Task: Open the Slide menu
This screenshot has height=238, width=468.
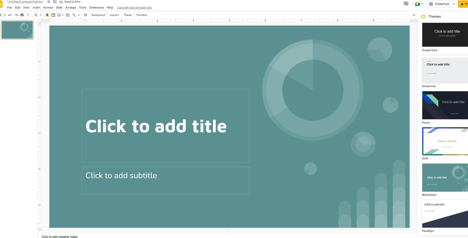Action: pos(59,8)
